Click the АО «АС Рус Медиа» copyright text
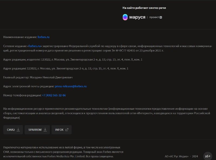 tap(177, 156)
